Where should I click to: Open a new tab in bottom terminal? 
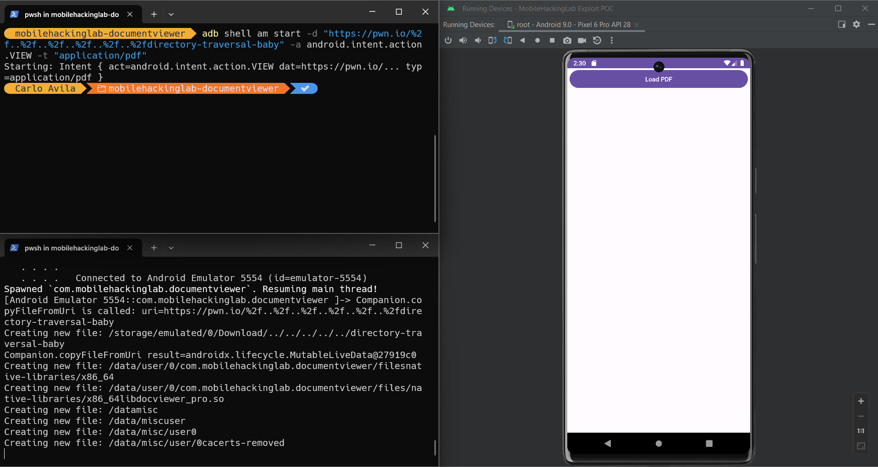[154, 248]
